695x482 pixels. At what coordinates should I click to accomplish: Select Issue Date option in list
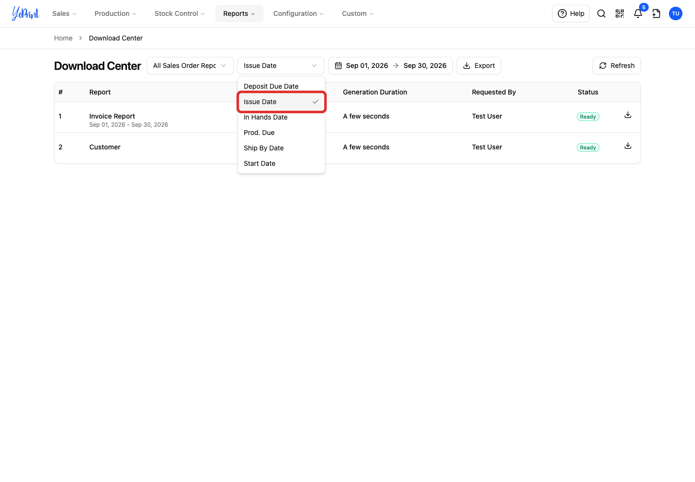pyautogui.click(x=281, y=102)
